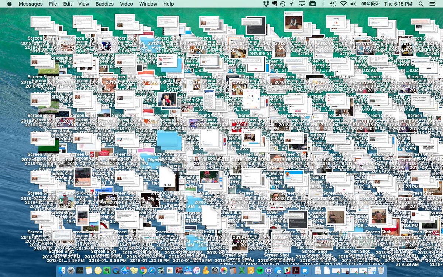Viewport: 443px width, 277px height.
Task: Select the (401) 207-4259 screenshot thumbnail
Action: click(x=420, y=99)
